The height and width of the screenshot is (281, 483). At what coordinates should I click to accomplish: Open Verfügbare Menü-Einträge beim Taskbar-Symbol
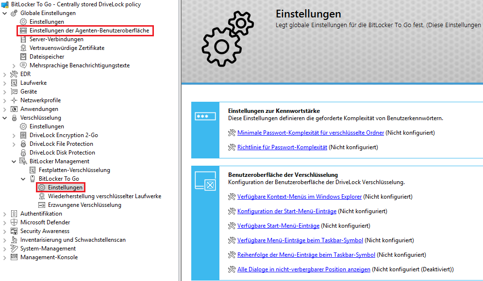(x=300, y=240)
